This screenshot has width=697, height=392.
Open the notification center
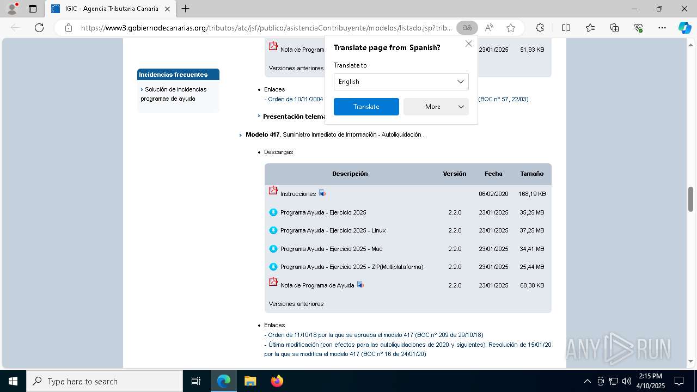coord(679,381)
